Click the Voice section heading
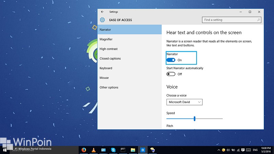Viewport: 274px width, 154px height. click(x=172, y=87)
